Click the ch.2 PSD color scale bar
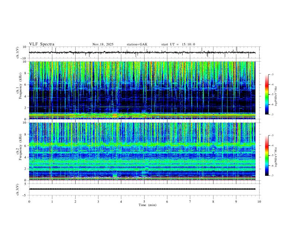292x226 pixels. 267,155
